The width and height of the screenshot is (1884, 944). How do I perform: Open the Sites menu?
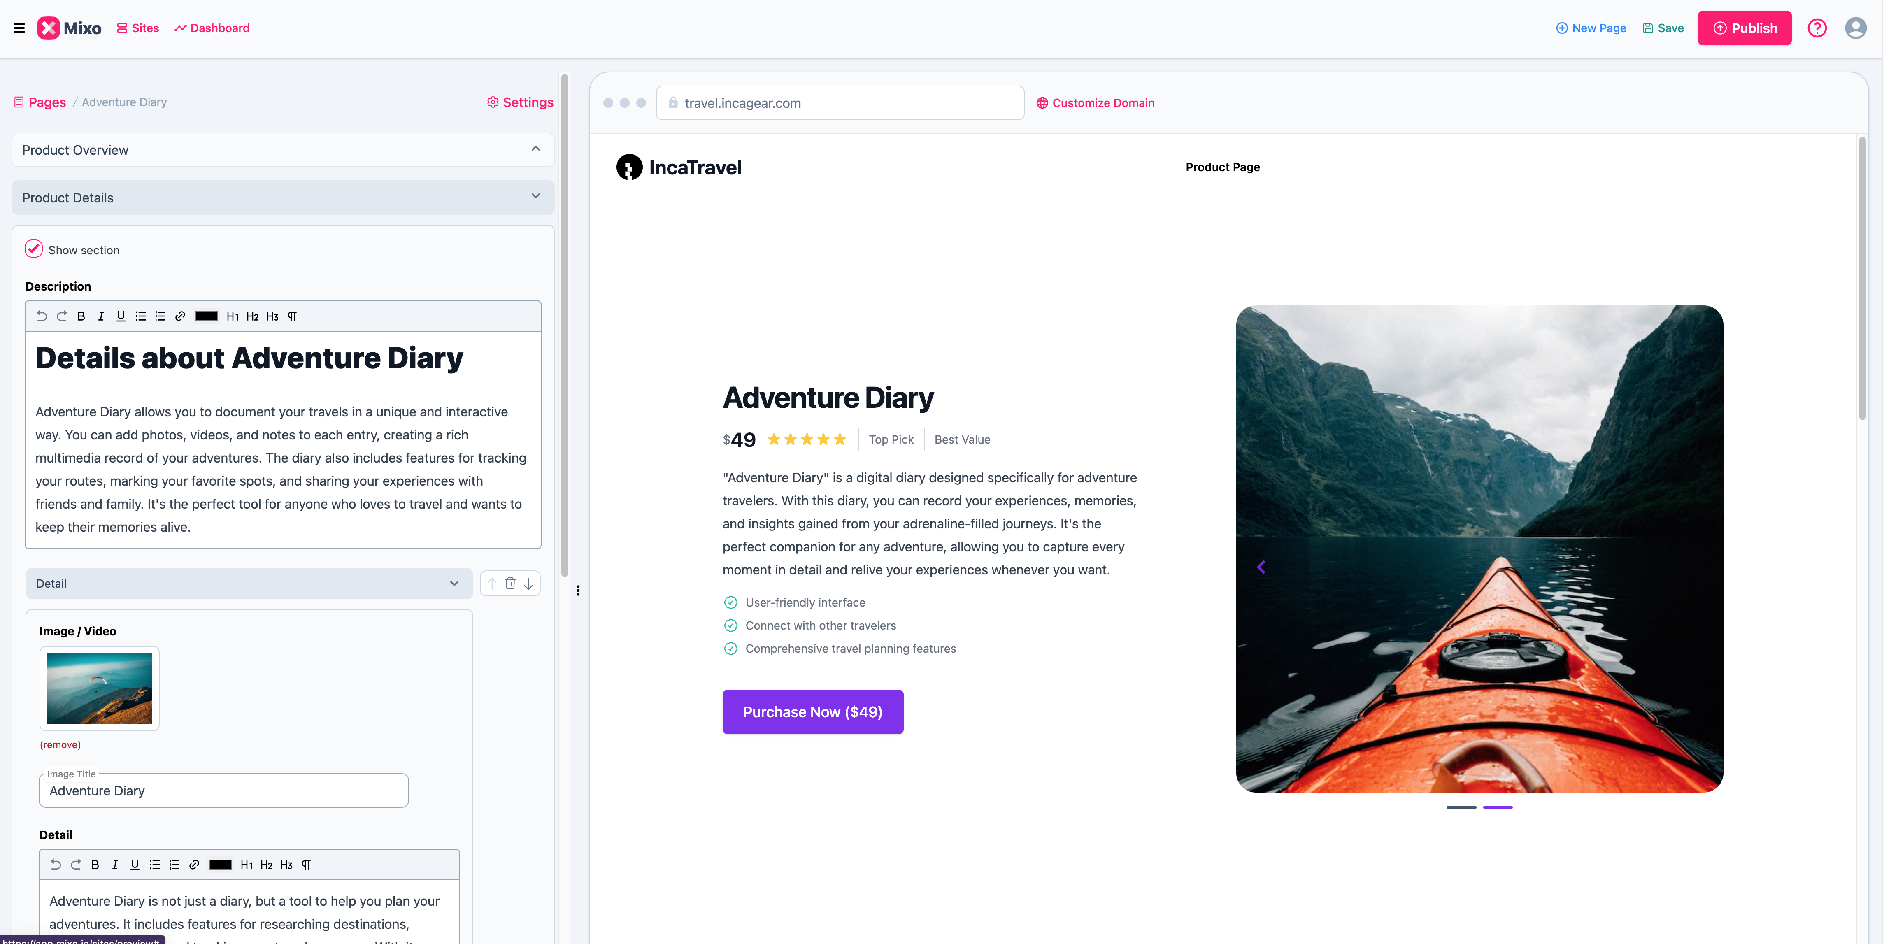coord(137,28)
